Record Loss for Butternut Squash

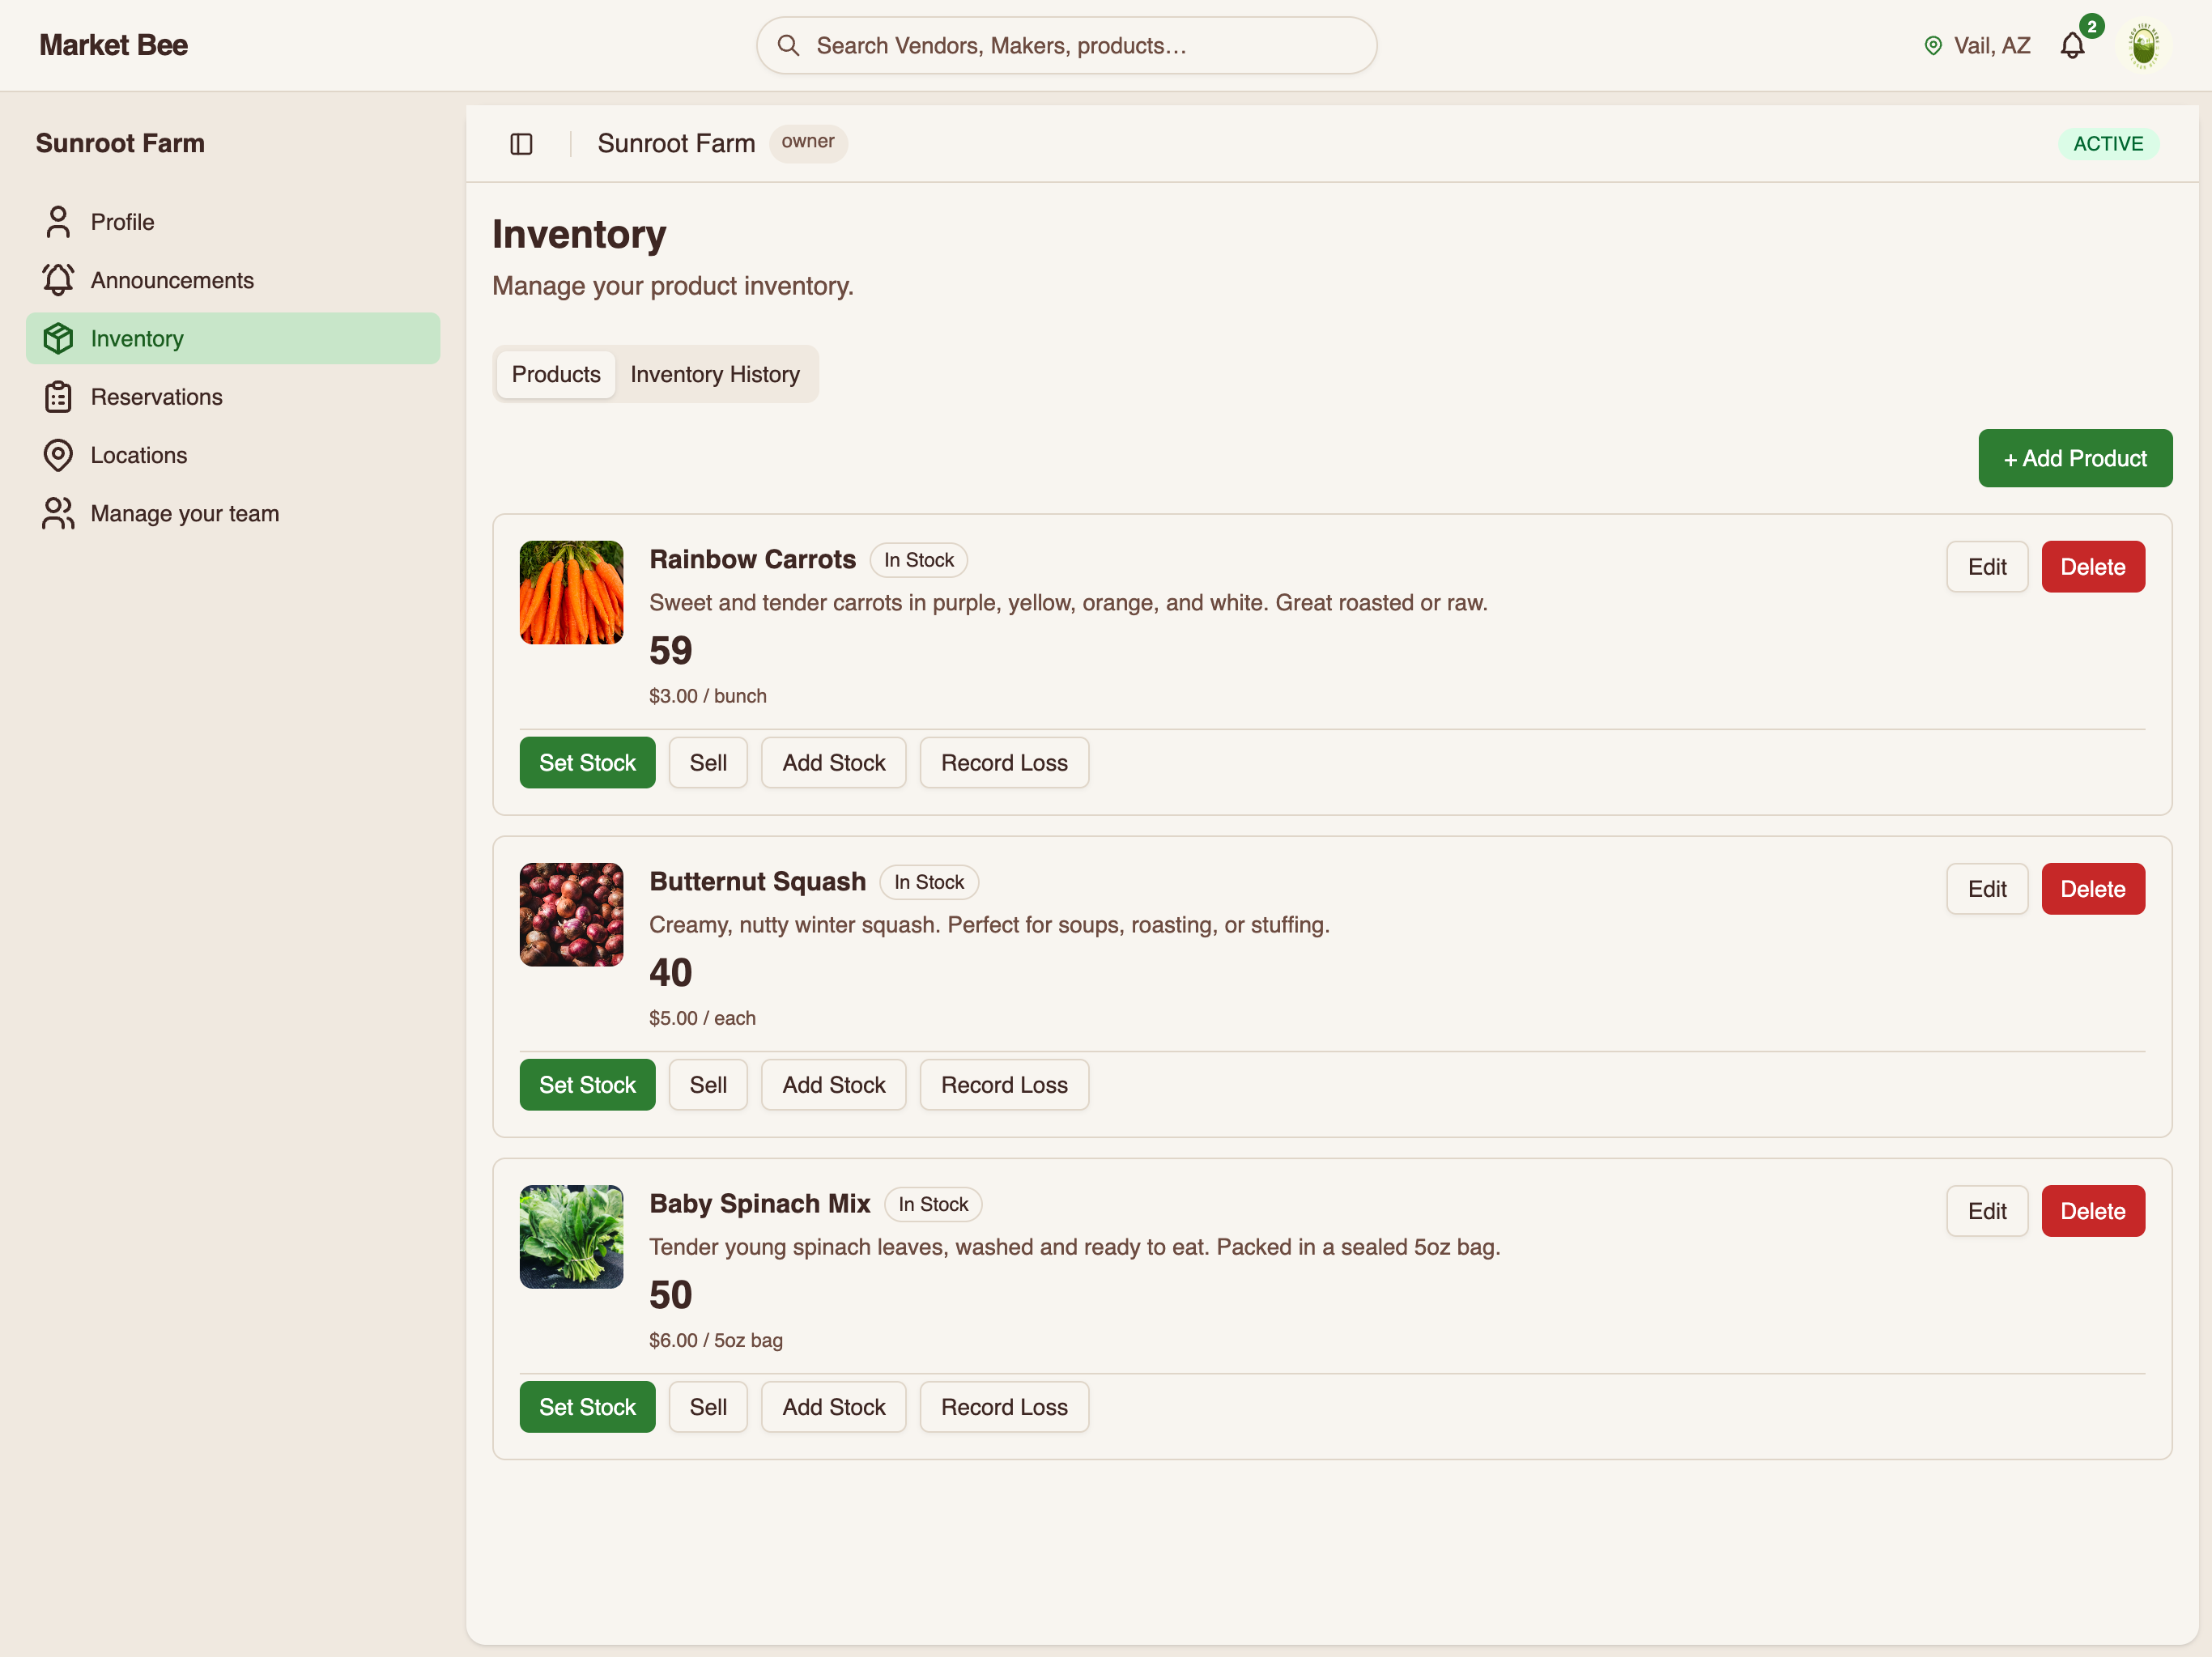pos(1004,1085)
